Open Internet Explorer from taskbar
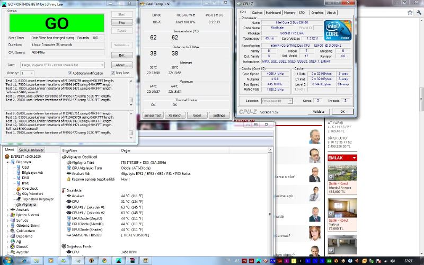This screenshot has width=424, height=265. [x=24, y=261]
